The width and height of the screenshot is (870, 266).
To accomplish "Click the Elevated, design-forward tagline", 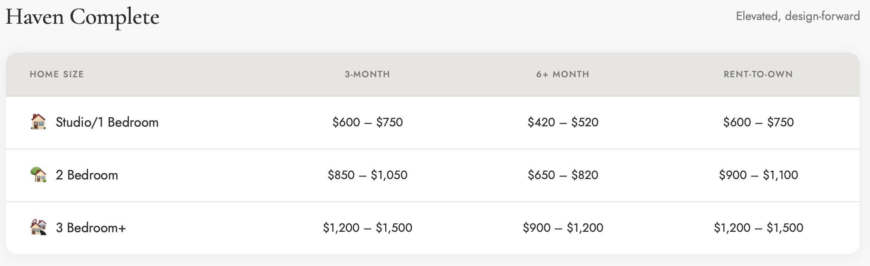I will 798,16.
